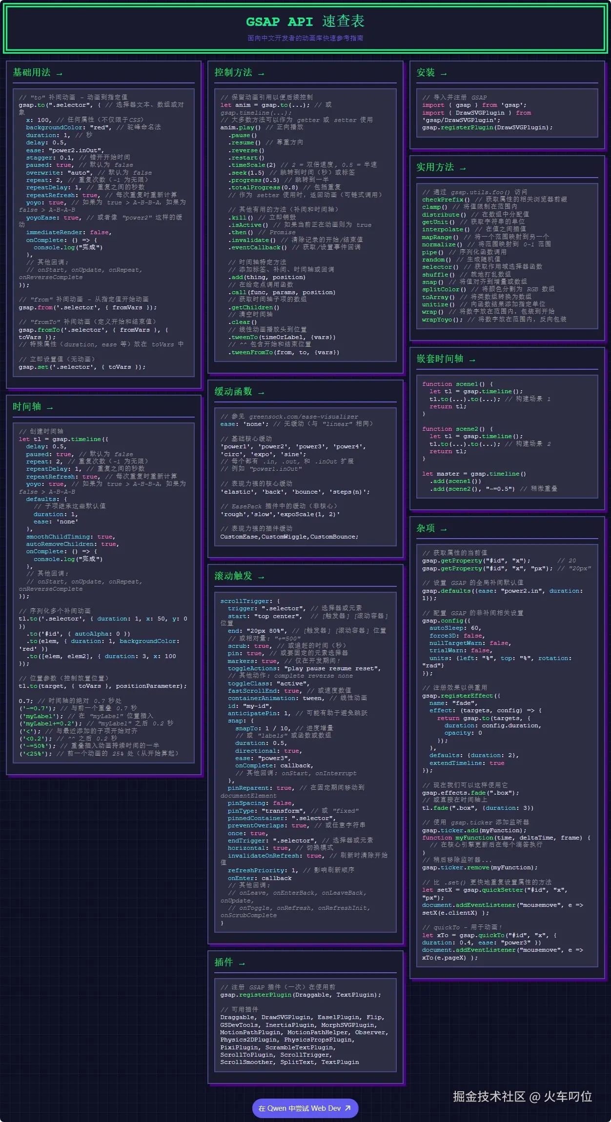Click the 时间轴 section heading
611x1122 pixels.
[33, 407]
